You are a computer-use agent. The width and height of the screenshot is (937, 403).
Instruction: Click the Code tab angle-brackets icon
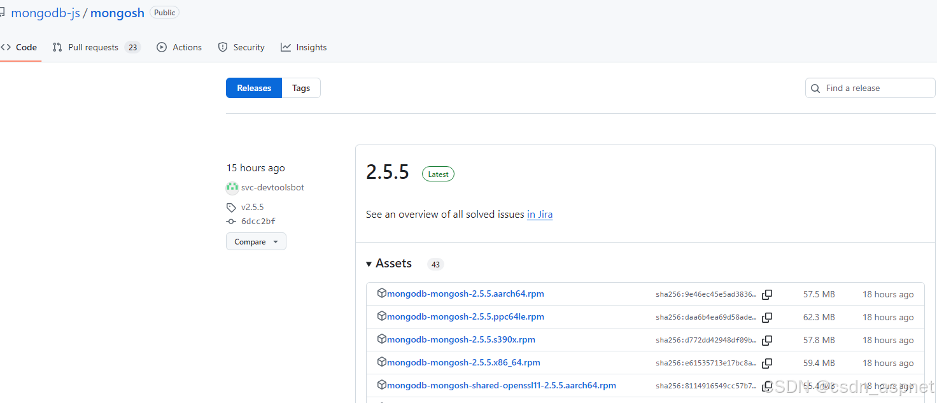point(6,47)
